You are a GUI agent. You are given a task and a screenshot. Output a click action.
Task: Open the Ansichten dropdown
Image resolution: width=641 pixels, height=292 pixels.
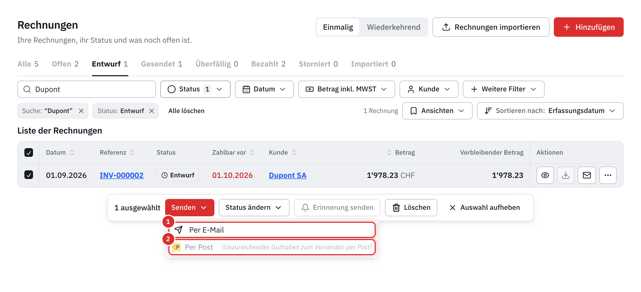[437, 111]
